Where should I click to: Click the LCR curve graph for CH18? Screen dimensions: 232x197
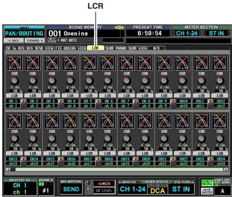coord(108,121)
